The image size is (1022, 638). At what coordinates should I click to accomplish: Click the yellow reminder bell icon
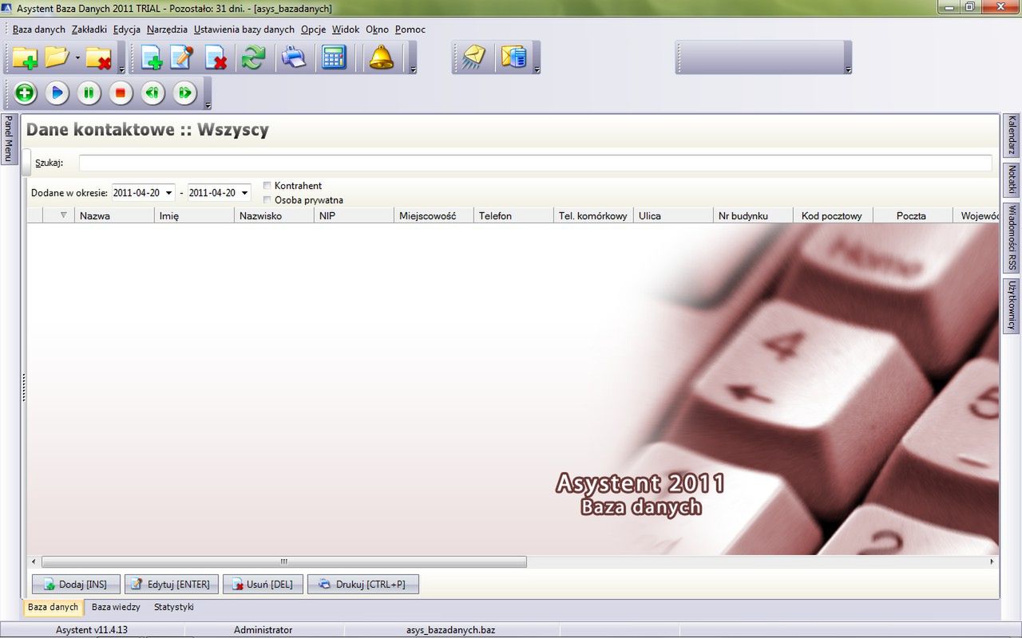(382, 57)
